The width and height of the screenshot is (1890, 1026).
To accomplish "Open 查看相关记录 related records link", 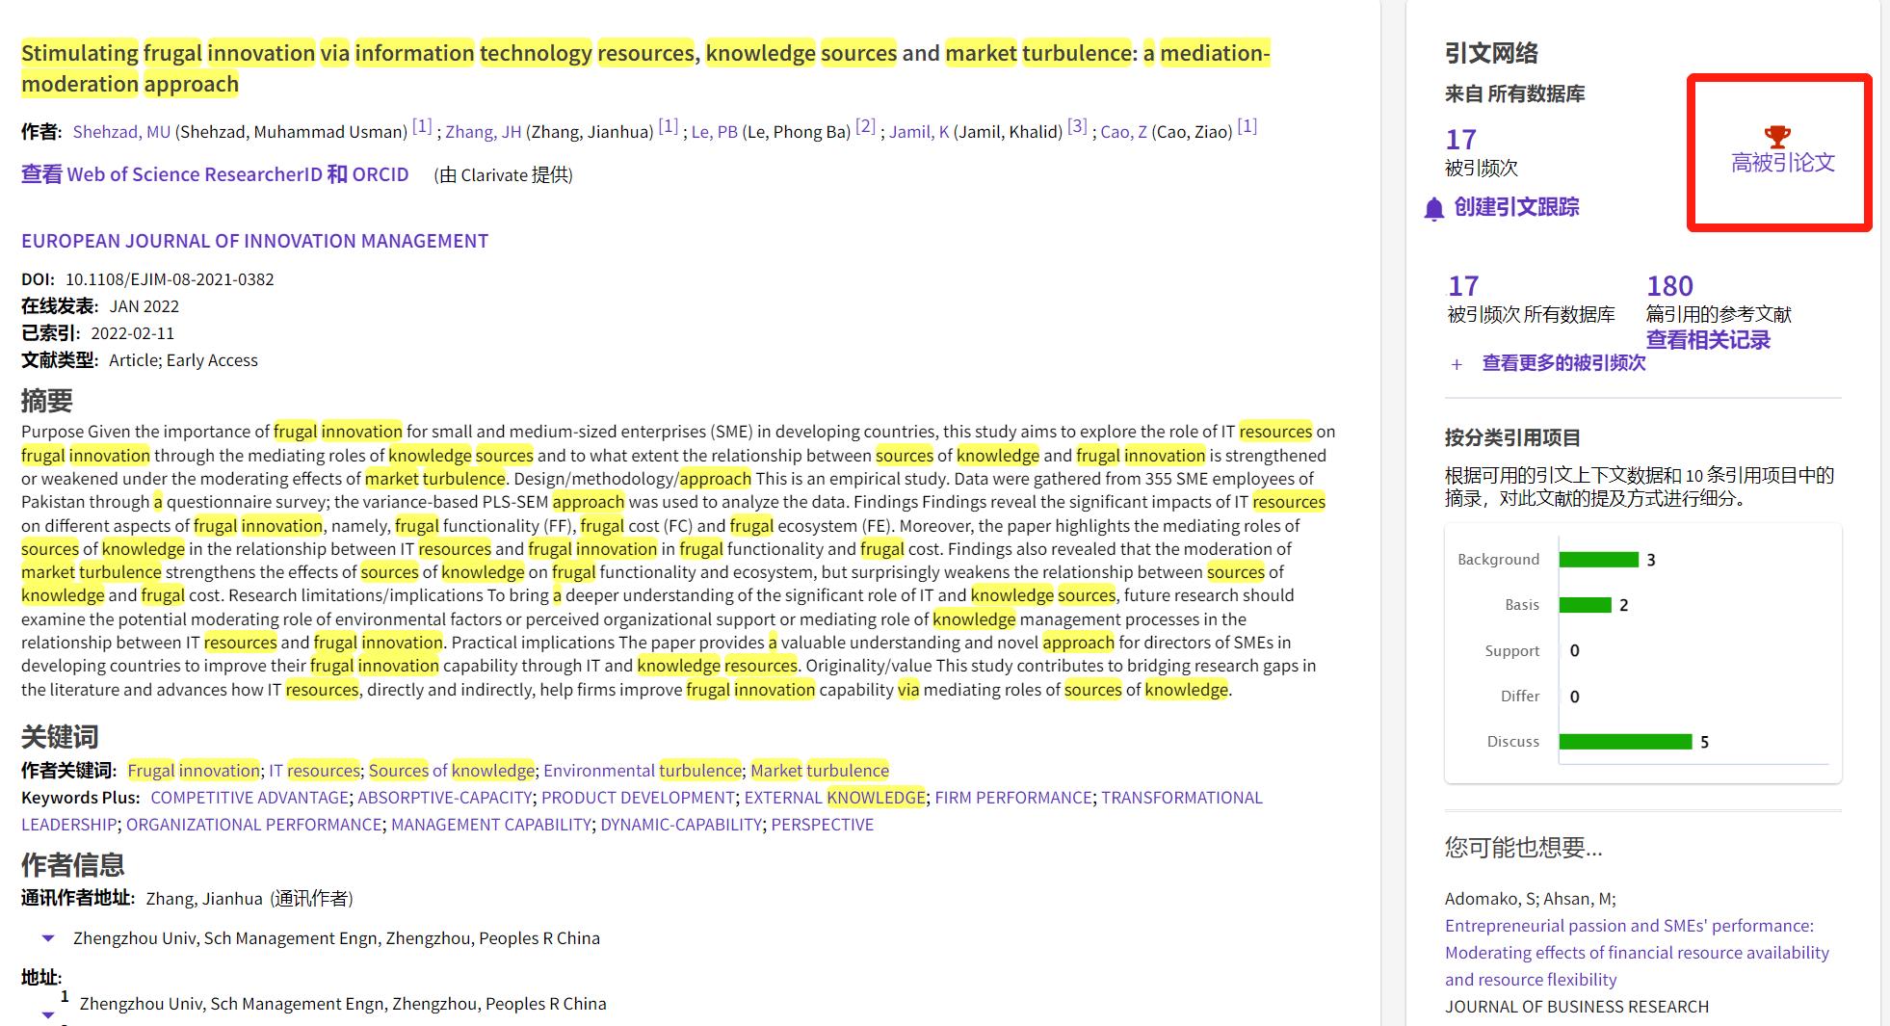I will pyautogui.click(x=1707, y=340).
